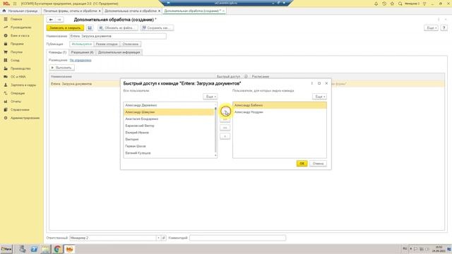The height and width of the screenshot is (254, 452).
Task: Set publication to Режим отладки
Action: pyautogui.click(x=107, y=44)
